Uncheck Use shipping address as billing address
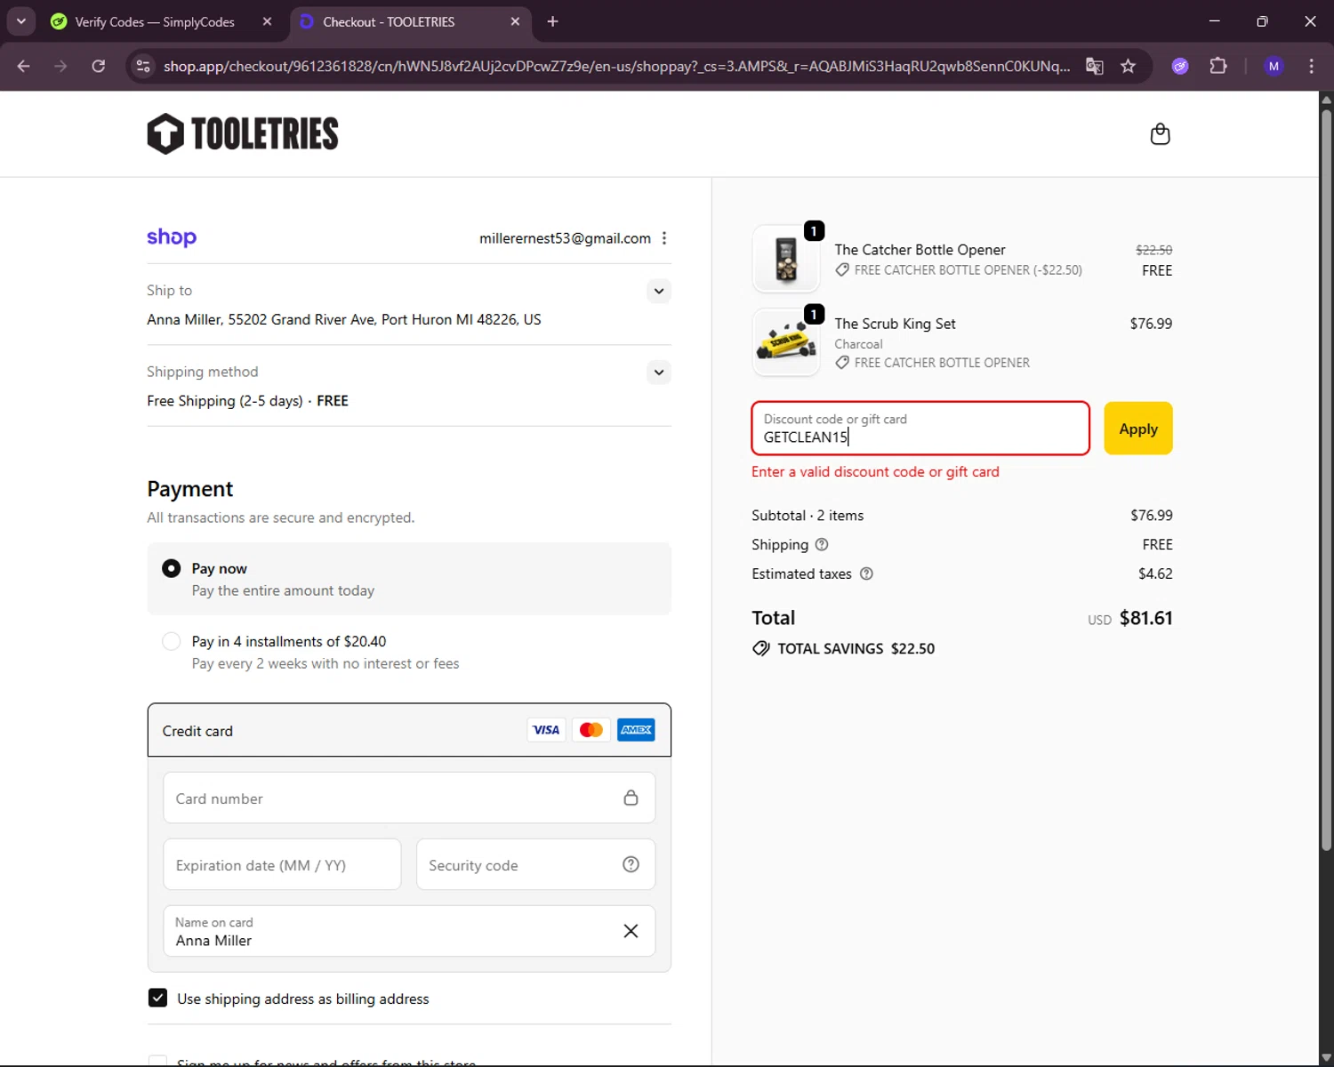Viewport: 1334px width, 1067px height. [157, 998]
